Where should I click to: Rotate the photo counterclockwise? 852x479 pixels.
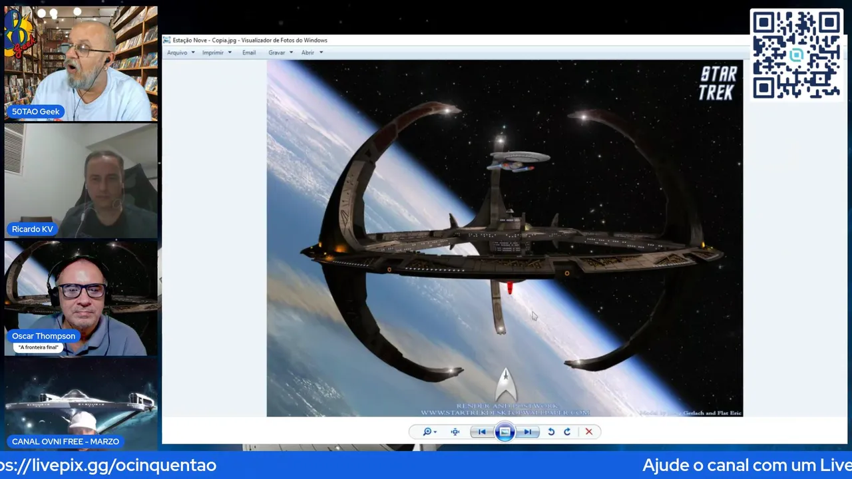click(551, 432)
